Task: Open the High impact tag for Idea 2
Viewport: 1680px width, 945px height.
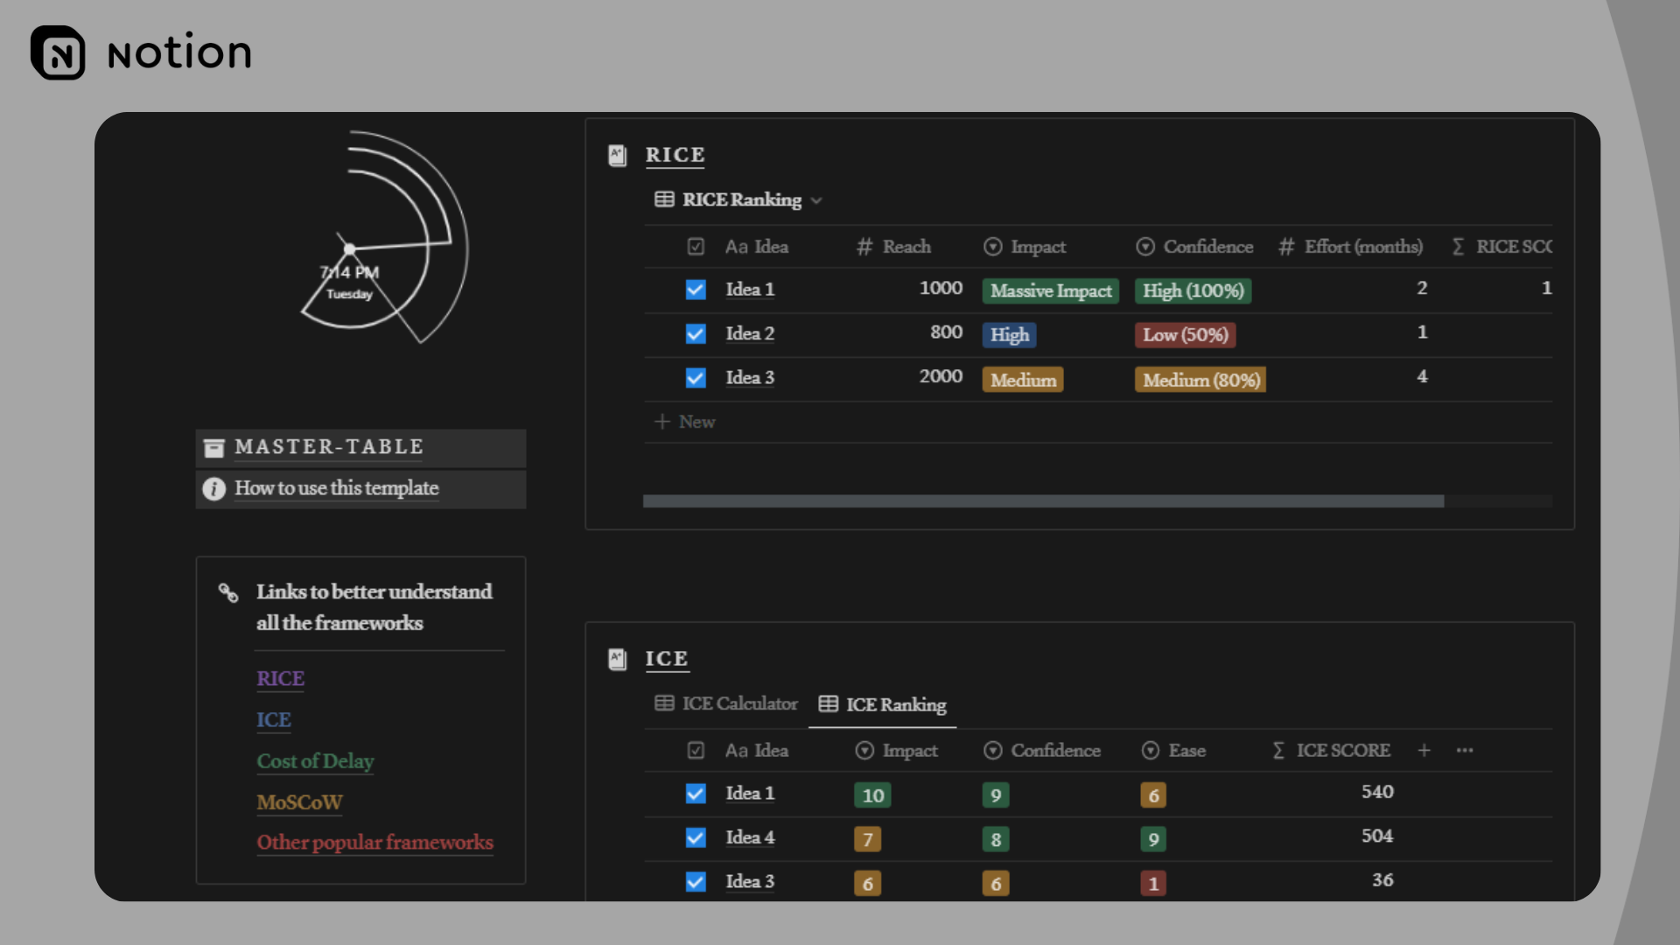Action: [x=1010, y=335]
